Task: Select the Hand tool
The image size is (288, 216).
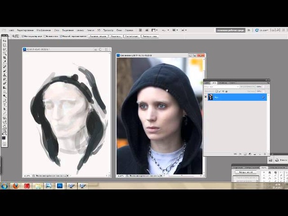Action: point(4,126)
